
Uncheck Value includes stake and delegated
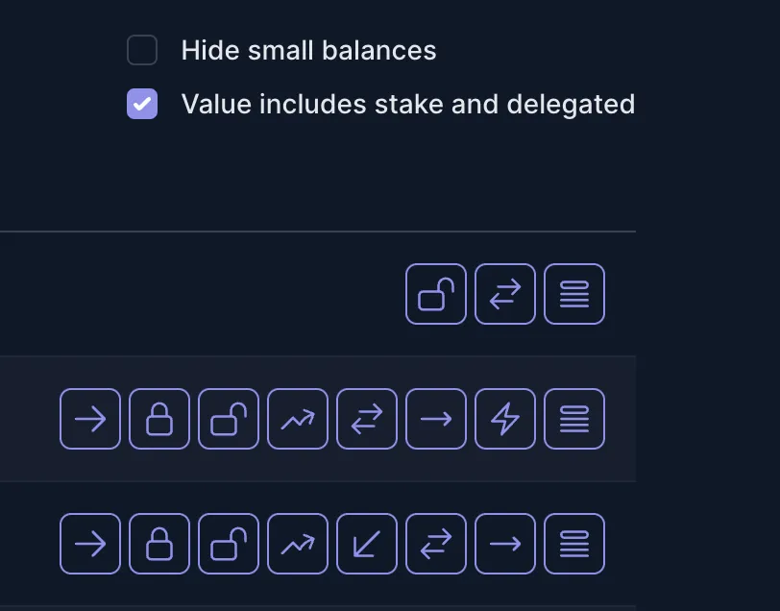(x=142, y=104)
